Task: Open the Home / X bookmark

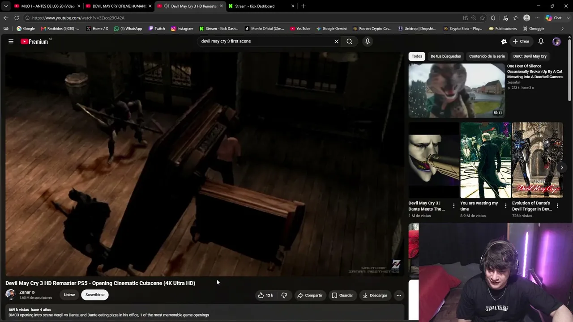Action: pos(97,29)
